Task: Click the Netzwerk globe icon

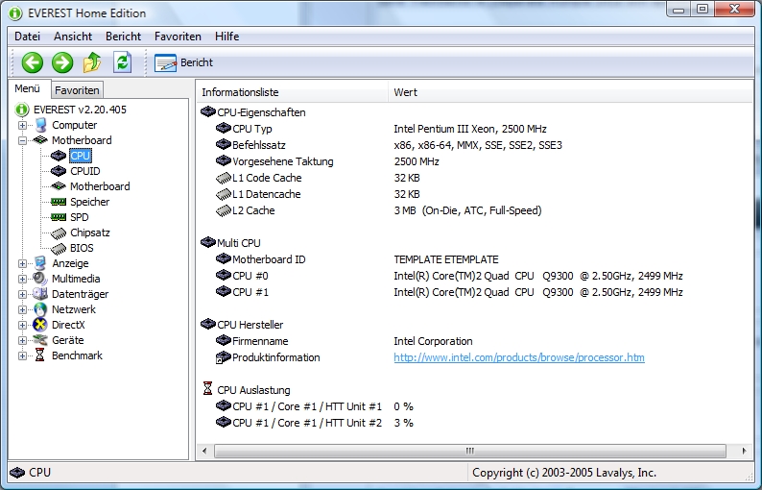Action: click(x=40, y=309)
